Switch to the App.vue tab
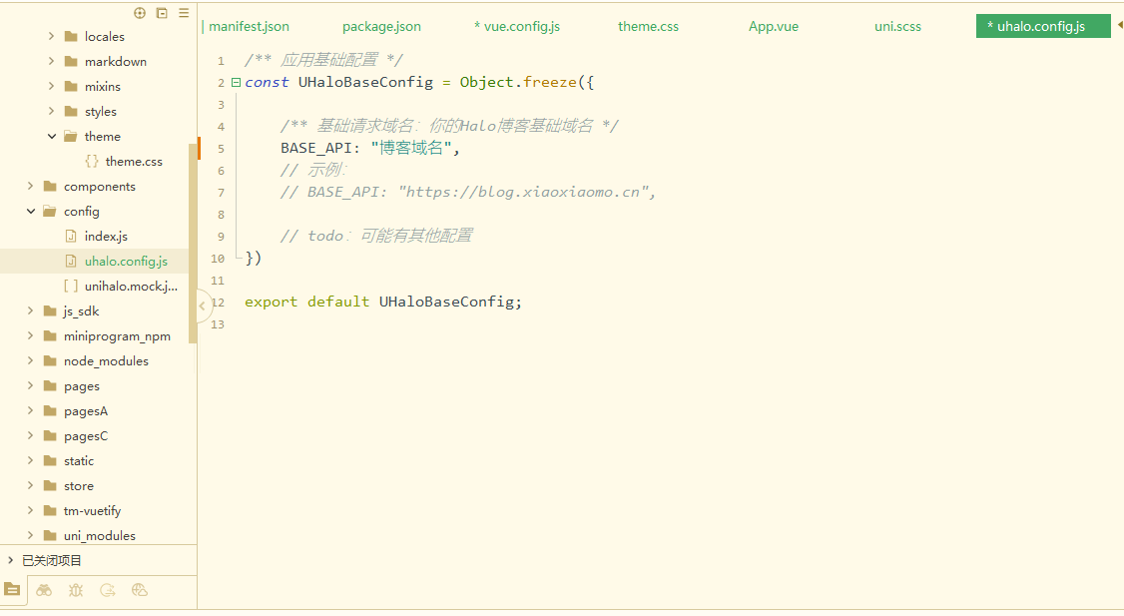This screenshot has width=1124, height=616. tap(774, 26)
